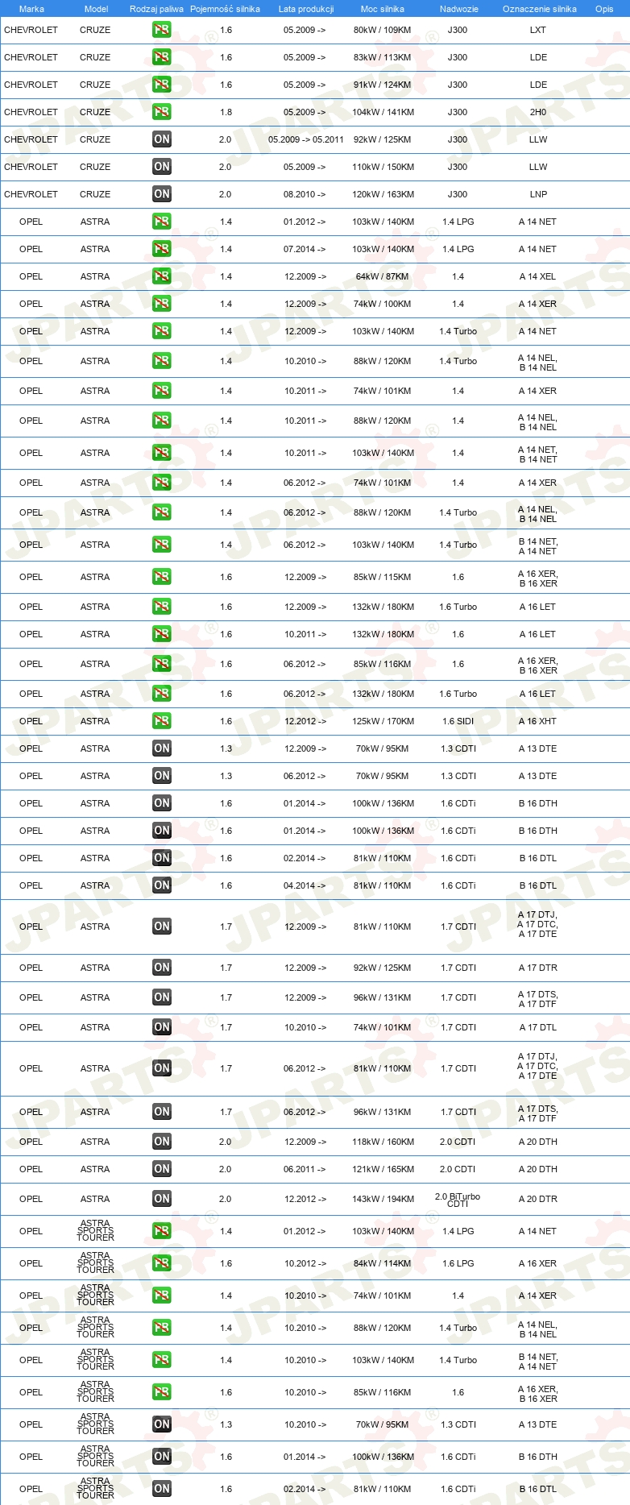The height and width of the screenshot is (1505, 630).
Task: Click ON diesel icon in Astra BiTurbo CDTI row
Action: coord(162,1199)
